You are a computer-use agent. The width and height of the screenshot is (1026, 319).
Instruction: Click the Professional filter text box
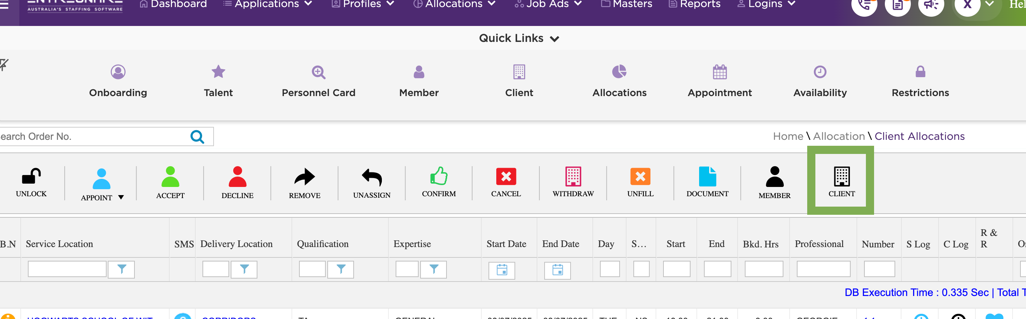823,269
